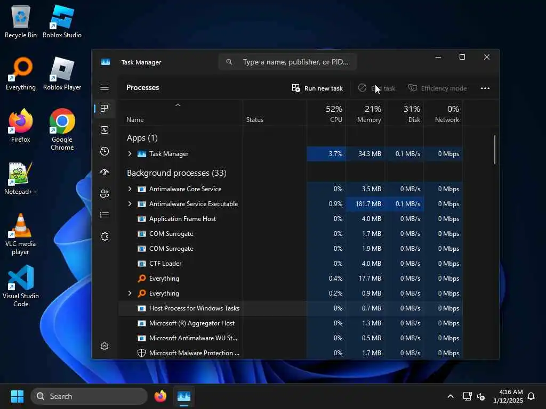Open the Startup apps sidebar icon
This screenshot has width=546, height=409.
[x=104, y=173]
